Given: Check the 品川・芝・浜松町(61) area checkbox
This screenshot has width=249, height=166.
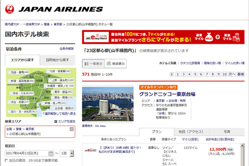Looking at the screenshot, I should tap(9, 112).
